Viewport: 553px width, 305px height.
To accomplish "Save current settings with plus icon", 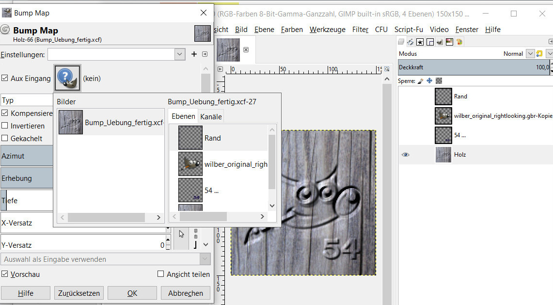I will click(x=194, y=54).
